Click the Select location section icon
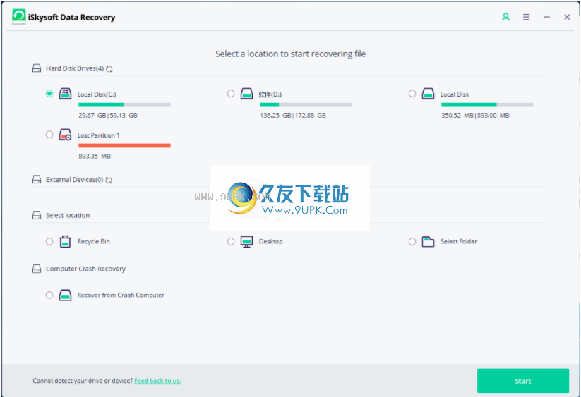 (37, 215)
